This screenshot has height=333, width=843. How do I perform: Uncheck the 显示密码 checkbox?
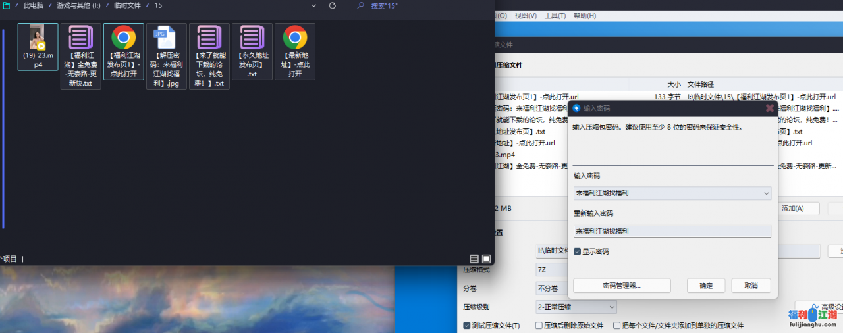pyautogui.click(x=578, y=251)
